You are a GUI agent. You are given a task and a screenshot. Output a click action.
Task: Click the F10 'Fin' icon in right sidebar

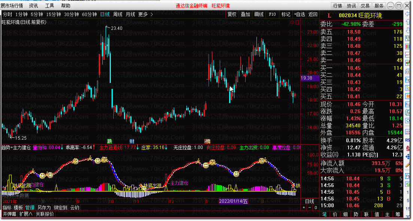[x=407, y=80]
